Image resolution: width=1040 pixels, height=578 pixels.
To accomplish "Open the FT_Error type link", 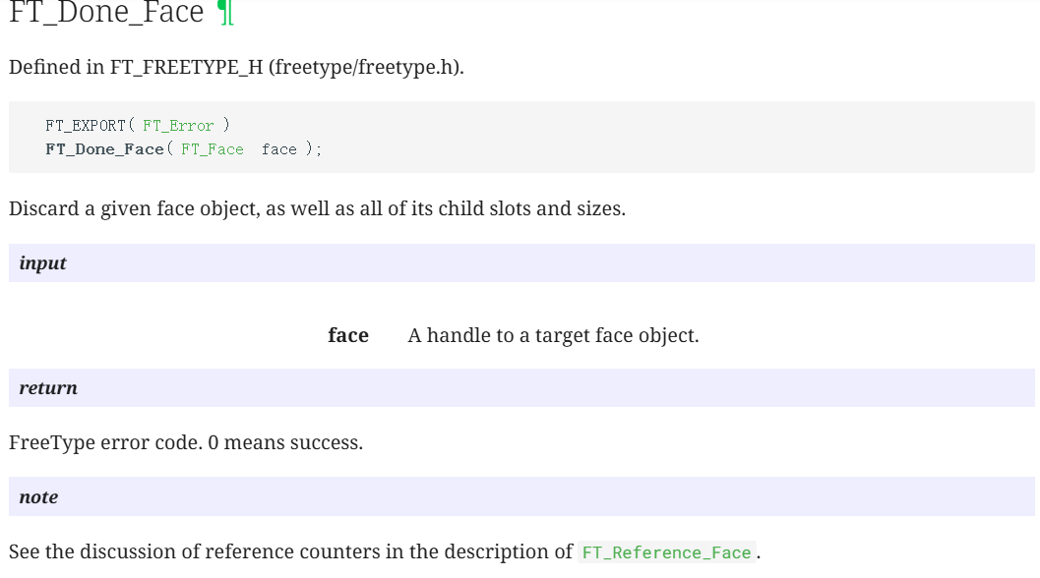I will pos(178,125).
